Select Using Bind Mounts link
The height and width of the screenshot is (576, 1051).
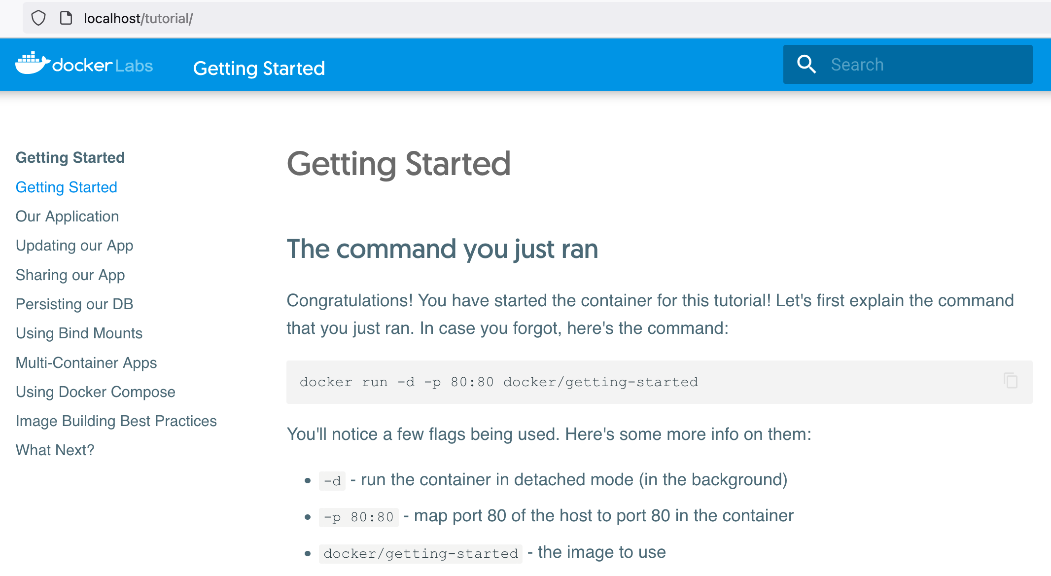(x=79, y=333)
